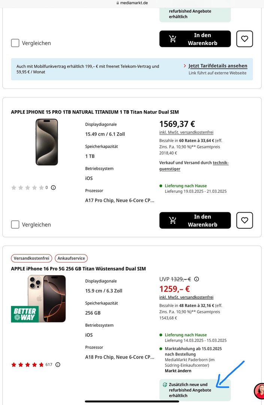Click UVP info icon next to 1329 €
This screenshot has width=264, height=405.
tap(197, 279)
